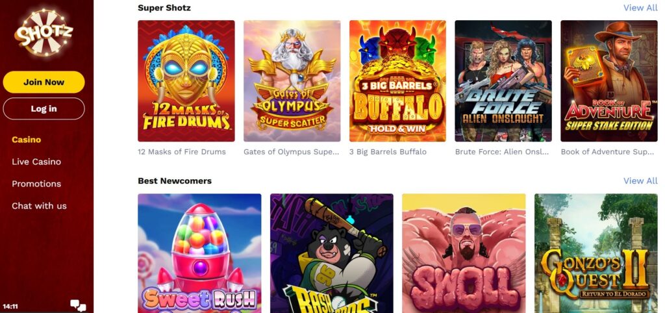Open Chat with us
This screenshot has width=665, height=313.
(39, 206)
